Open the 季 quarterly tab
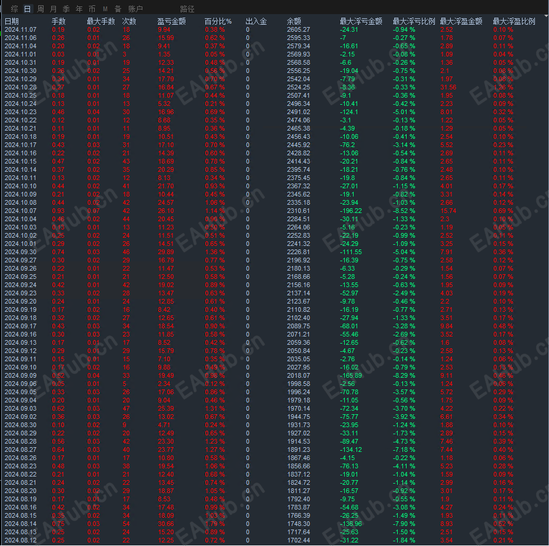The height and width of the screenshot is (546, 549). pos(66,9)
